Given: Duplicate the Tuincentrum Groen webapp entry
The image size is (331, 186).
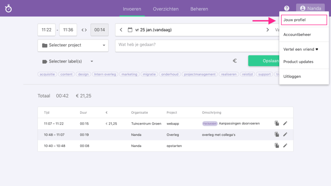Looking at the screenshot, I should 277,123.
